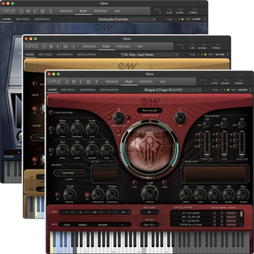Toggle right sidebar panel icon in front window
254x254 pixels.
coord(95,82)
